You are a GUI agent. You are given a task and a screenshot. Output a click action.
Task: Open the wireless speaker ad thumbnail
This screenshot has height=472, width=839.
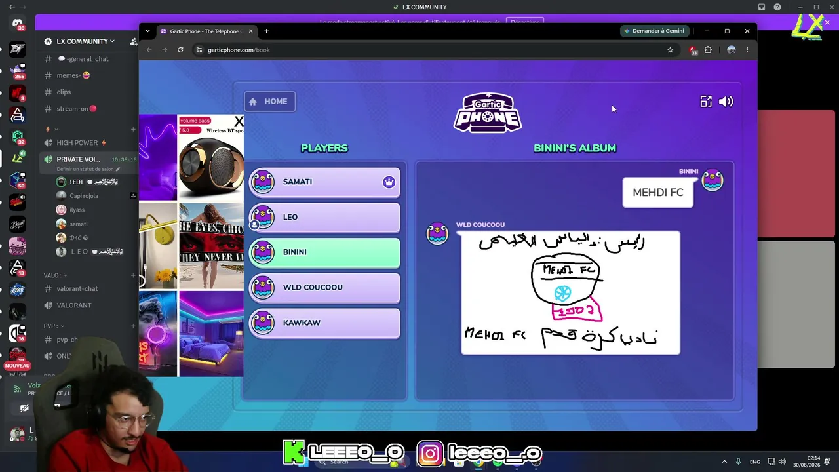coord(210,157)
